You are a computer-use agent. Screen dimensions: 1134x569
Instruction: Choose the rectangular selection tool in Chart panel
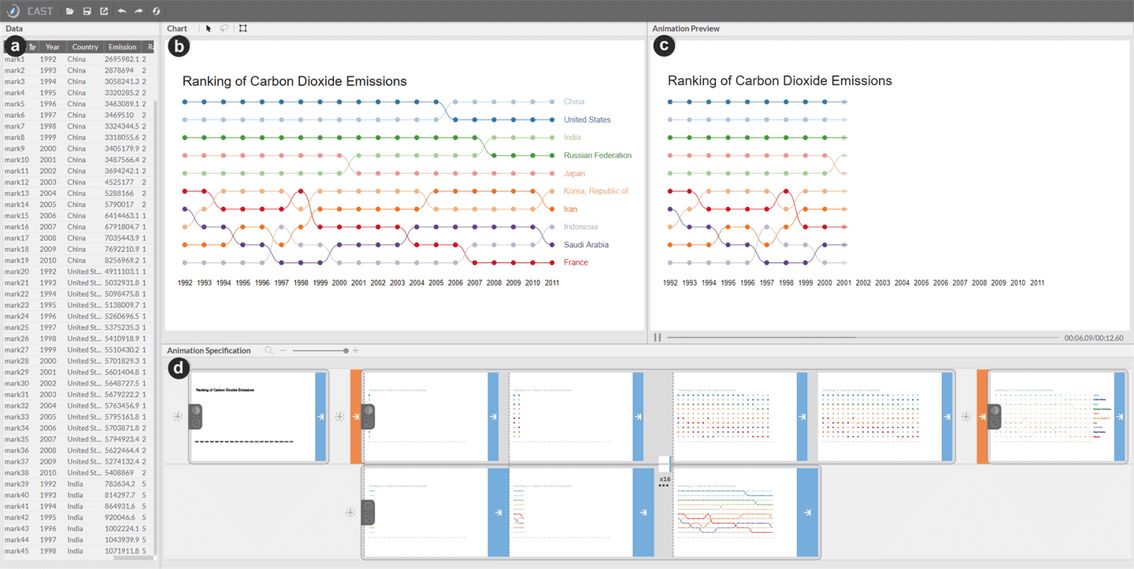(x=243, y=28)
